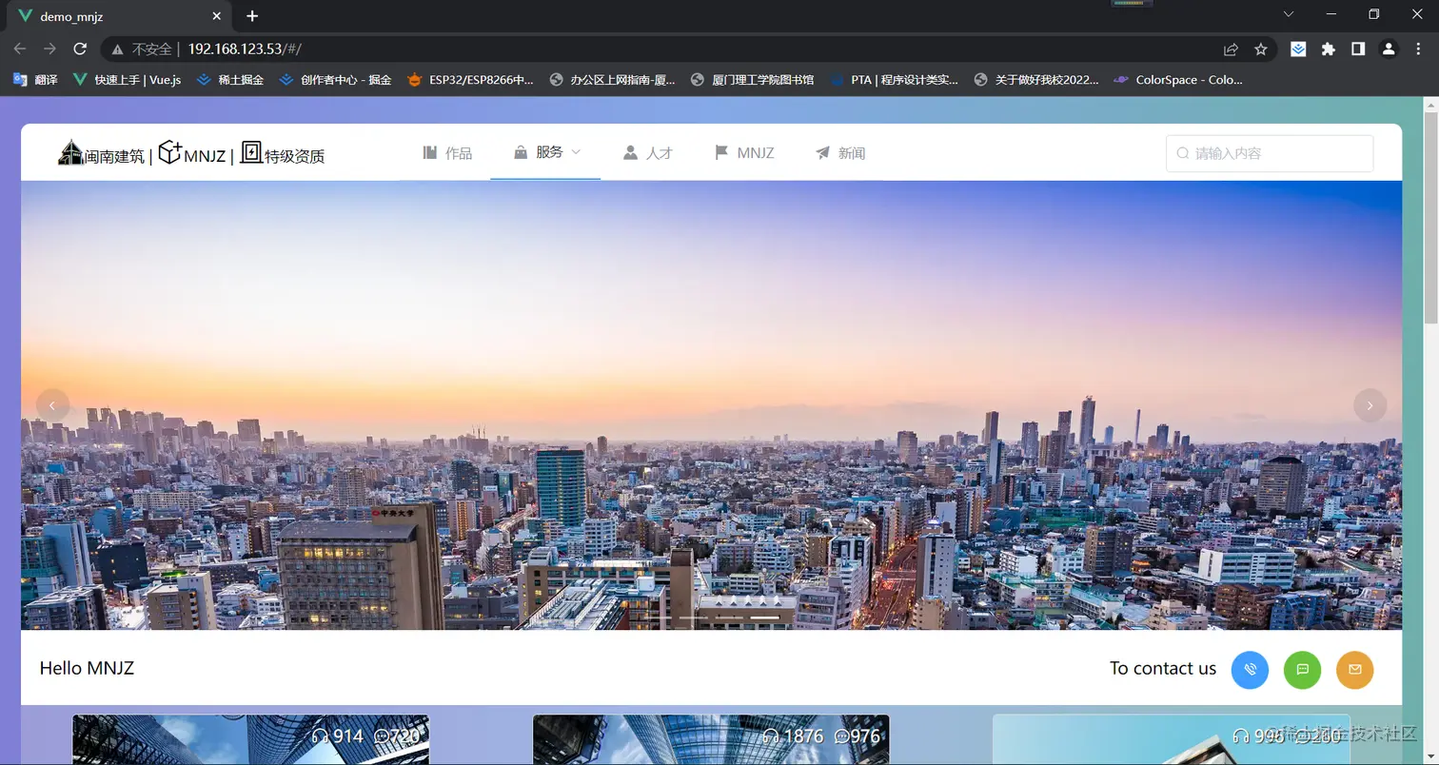Close the demo_mnjz tab
Screen dimensions: 1439x765
coord(217,16)
